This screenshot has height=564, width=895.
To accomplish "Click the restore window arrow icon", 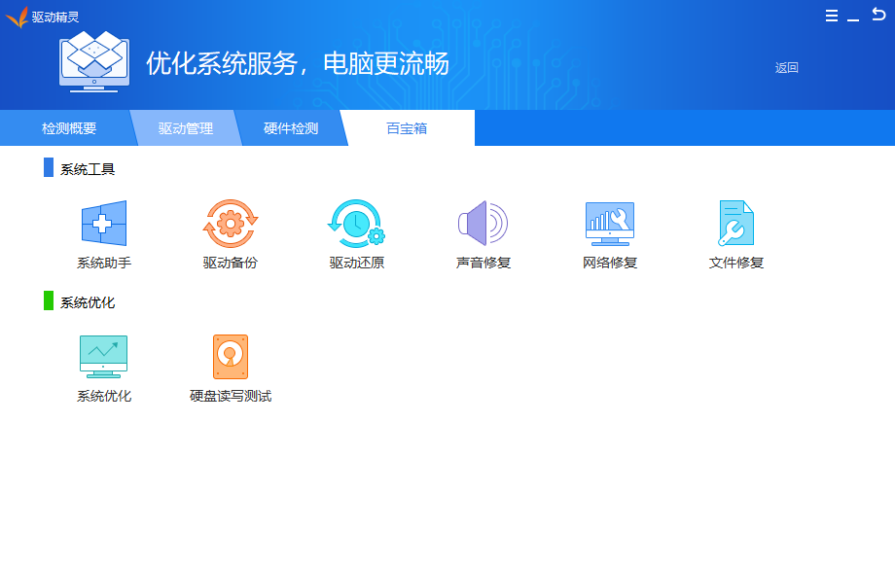I will click(880, 16).
